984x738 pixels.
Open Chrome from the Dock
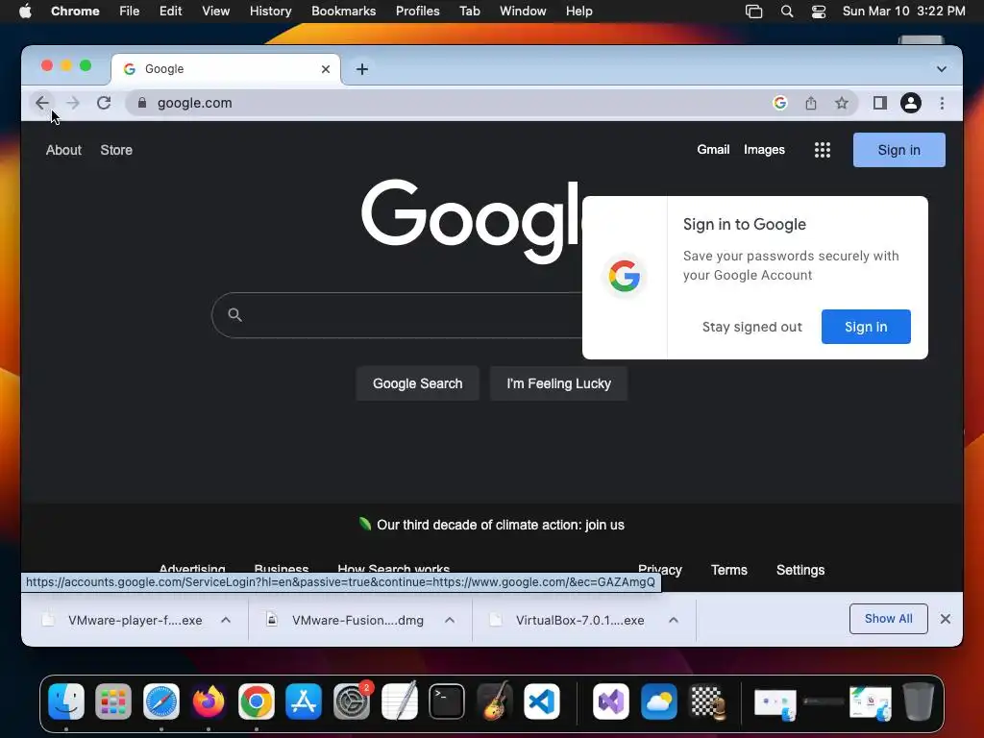point(256,701)
